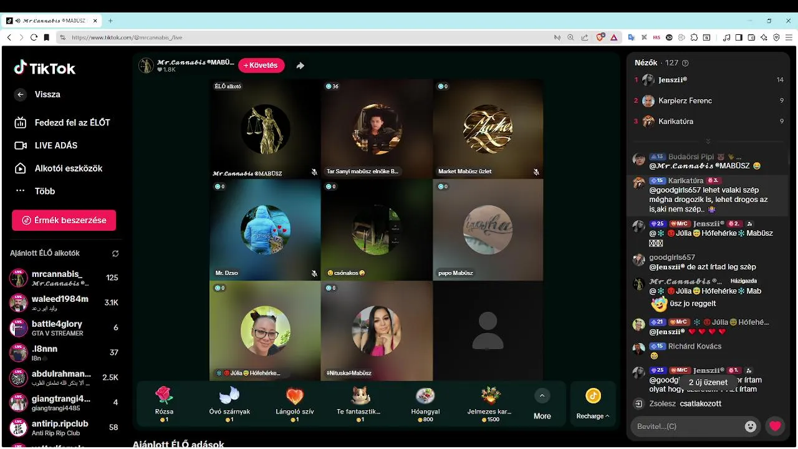Open LIVE ADÁS menu item

pyautogui.click(x=46, y=145)
